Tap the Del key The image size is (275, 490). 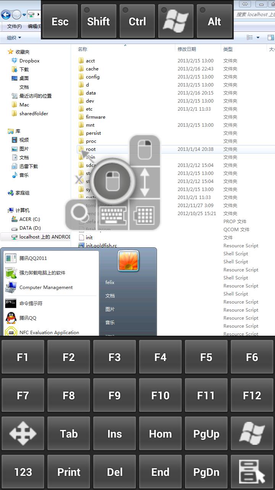[x=115, y=472]
